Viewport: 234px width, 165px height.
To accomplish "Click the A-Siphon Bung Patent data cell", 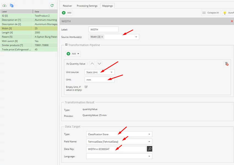I will click(45, 37).
